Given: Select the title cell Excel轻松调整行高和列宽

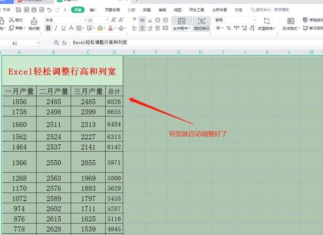Looking at the screenshot, I should coord(62,70).
